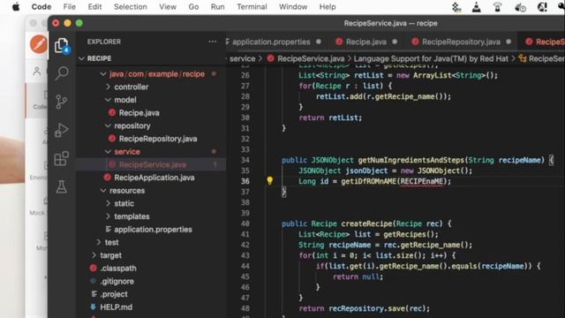Open the .gitignore file
Viewport: 565px width, 318px height.
(x=117, y=281)
